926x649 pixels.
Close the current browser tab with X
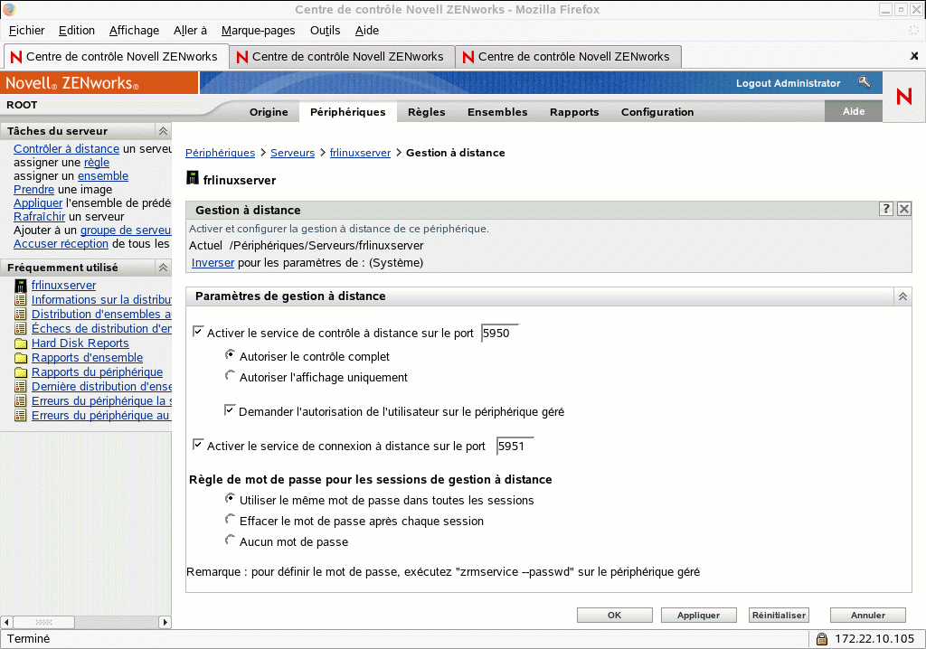tap(914, 56)
